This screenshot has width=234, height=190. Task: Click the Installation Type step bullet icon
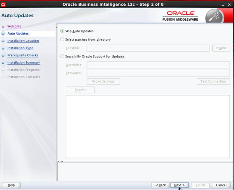[3, 48]
